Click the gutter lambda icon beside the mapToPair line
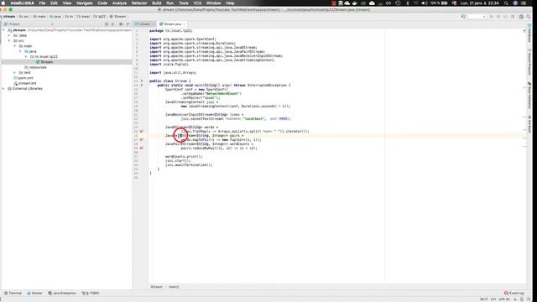 click(x=142, y=140)
